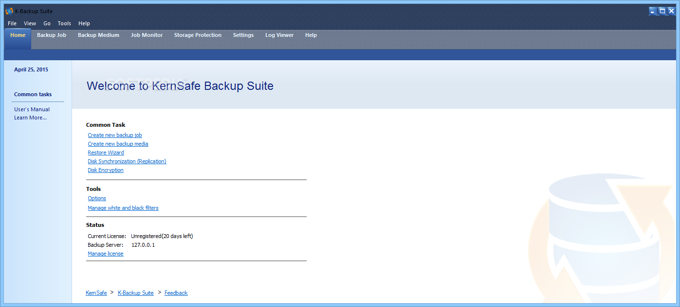
Task: Click the K-Backup Suite app icon in title bar
Action: tap(9, 11)
